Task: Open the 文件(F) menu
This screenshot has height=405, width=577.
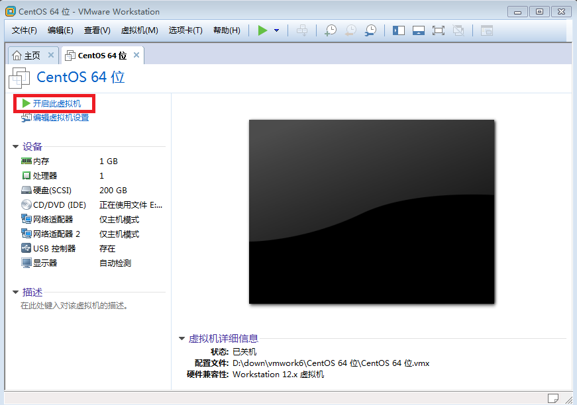Action: (x=25, y=30)
